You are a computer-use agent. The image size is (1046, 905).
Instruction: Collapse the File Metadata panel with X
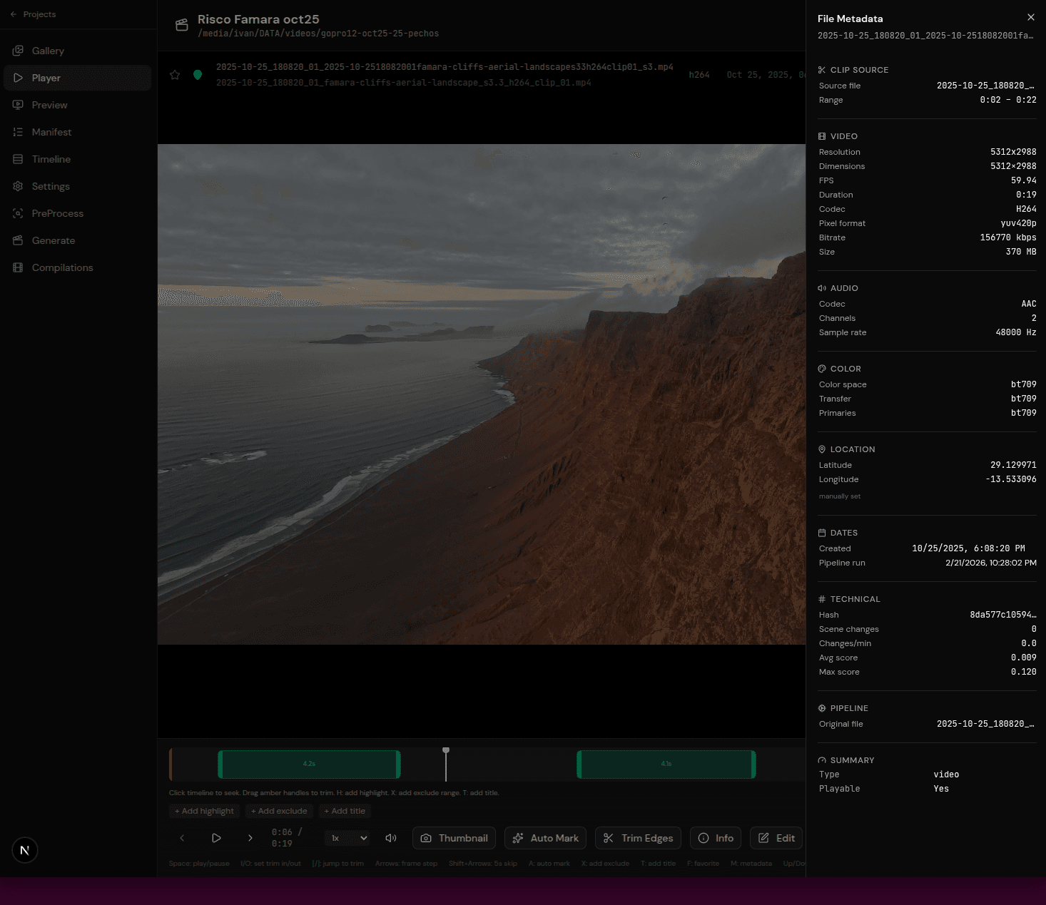pyautogui.click(x=1030, y=17)
